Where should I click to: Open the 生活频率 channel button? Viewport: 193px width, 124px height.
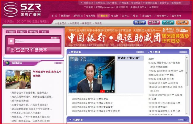[x=182, y=23]
